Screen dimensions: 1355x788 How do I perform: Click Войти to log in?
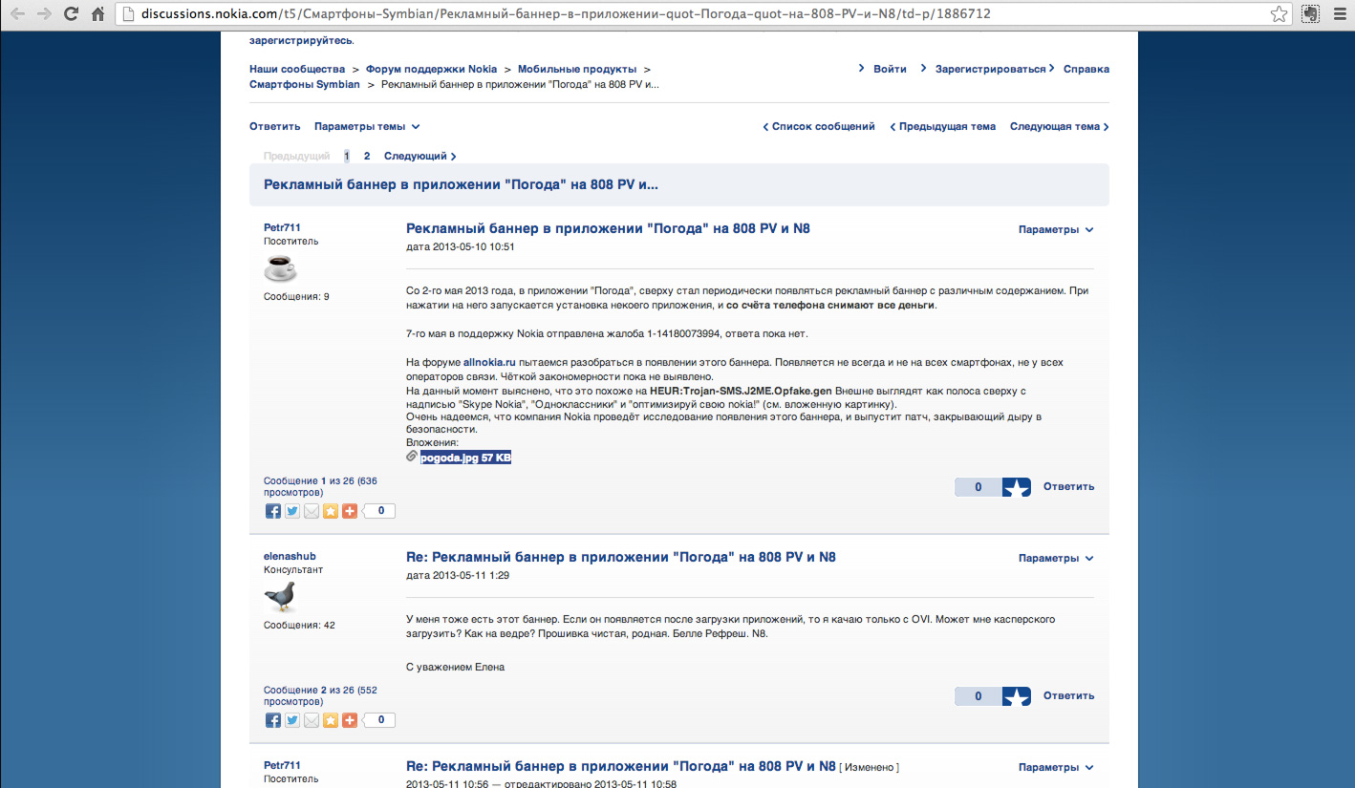[890, 69]
